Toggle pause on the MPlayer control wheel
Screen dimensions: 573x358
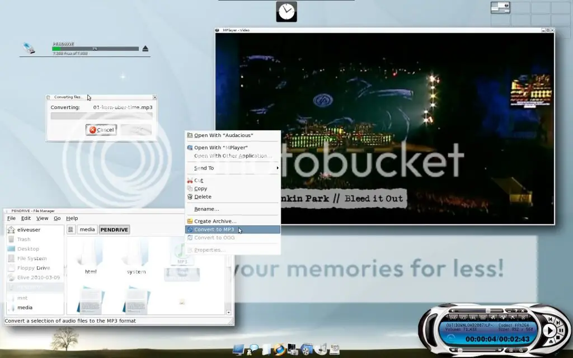pos(560,330)
